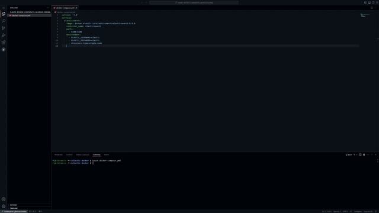Open the Extensions view
The height and width of the screenshot is (213, 379).
4,43
